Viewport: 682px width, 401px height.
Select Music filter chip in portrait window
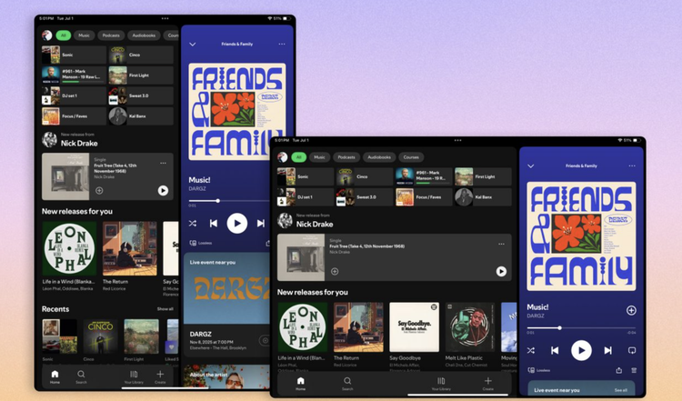(x=84, y=35)
